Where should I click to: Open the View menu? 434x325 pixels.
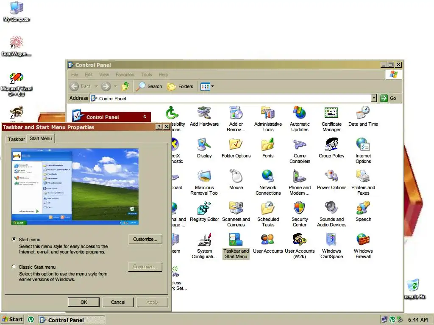104,74
